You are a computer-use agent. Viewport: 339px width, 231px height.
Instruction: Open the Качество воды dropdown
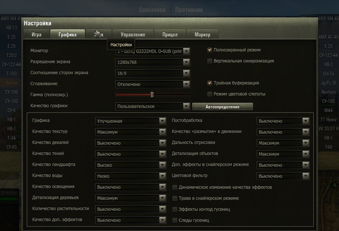tap(162, 176)
